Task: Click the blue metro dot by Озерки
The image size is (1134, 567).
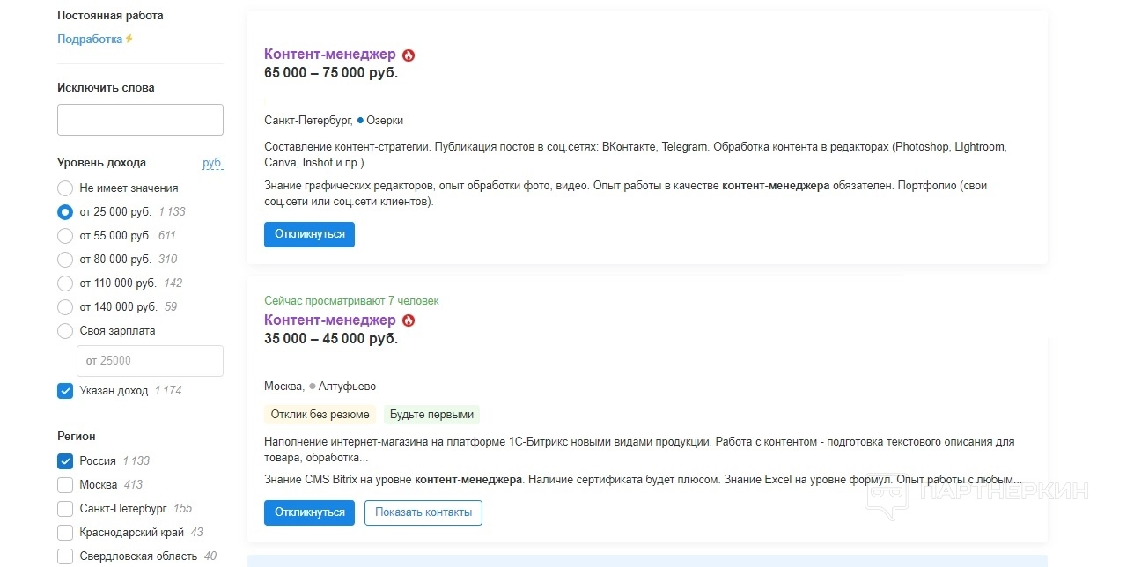Action: [360, 120]
